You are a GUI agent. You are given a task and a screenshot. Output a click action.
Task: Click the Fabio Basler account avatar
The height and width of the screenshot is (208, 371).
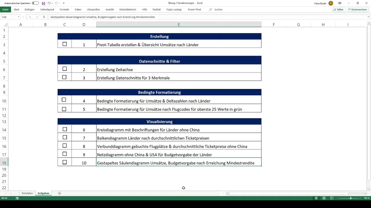point(331,3)
